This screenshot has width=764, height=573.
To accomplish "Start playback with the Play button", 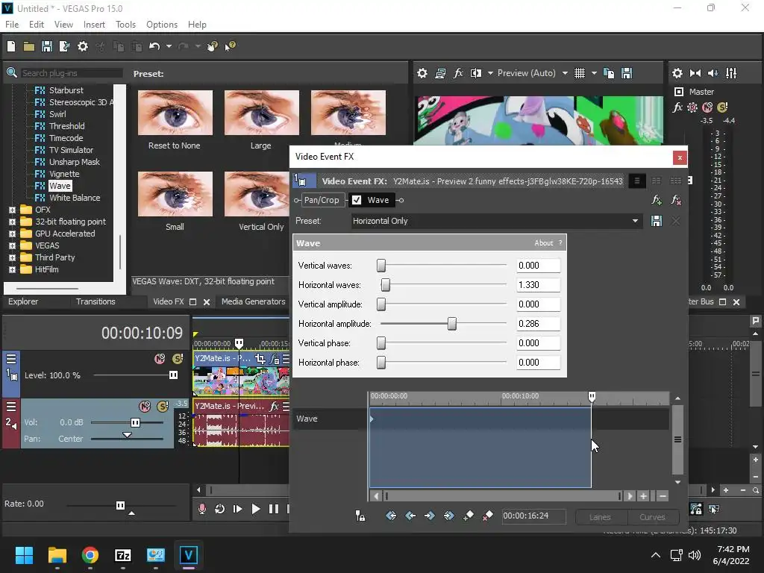I will coord(255,509).
